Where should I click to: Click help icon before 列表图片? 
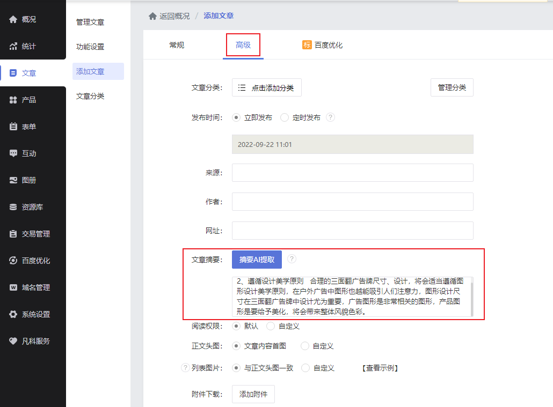[x=185, y=368]
